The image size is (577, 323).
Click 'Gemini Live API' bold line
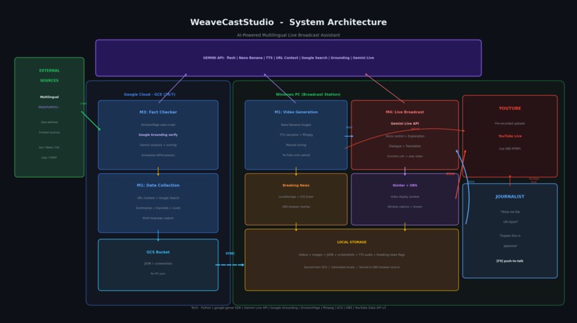(404, 124)
